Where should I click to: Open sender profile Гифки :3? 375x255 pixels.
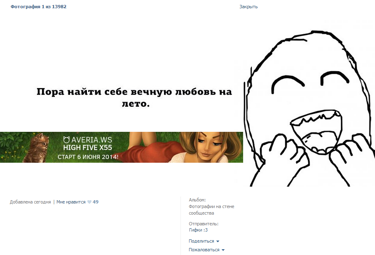point(198,230)
